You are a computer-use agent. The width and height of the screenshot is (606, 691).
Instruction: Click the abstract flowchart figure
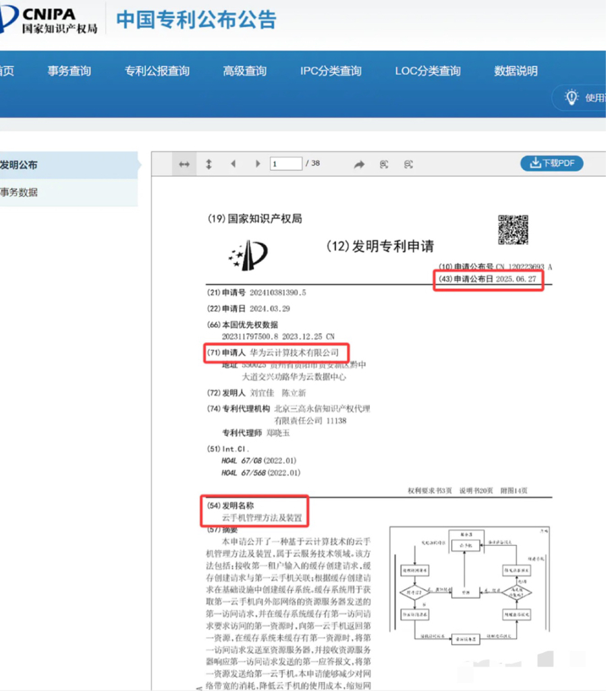(470, 586)
